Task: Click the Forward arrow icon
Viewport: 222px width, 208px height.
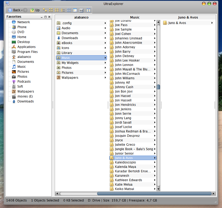Action: pyautogui.click(x=25, y=10)
